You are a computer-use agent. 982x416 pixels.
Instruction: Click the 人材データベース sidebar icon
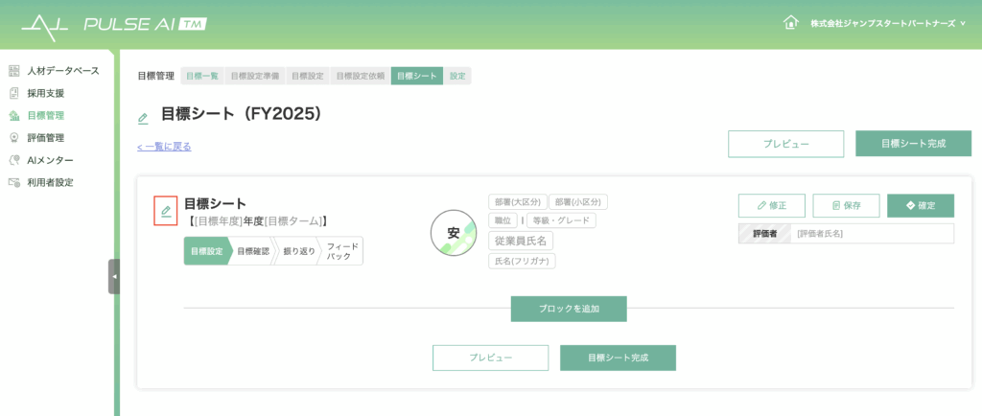point(13,71)
